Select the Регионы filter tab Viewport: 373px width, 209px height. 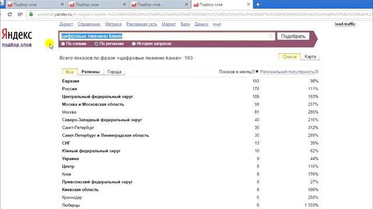click(91, 72)
